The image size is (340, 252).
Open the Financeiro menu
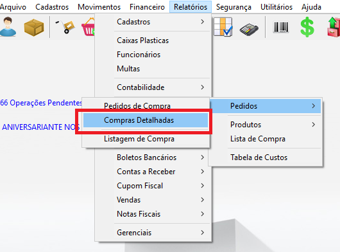(147, 7)
